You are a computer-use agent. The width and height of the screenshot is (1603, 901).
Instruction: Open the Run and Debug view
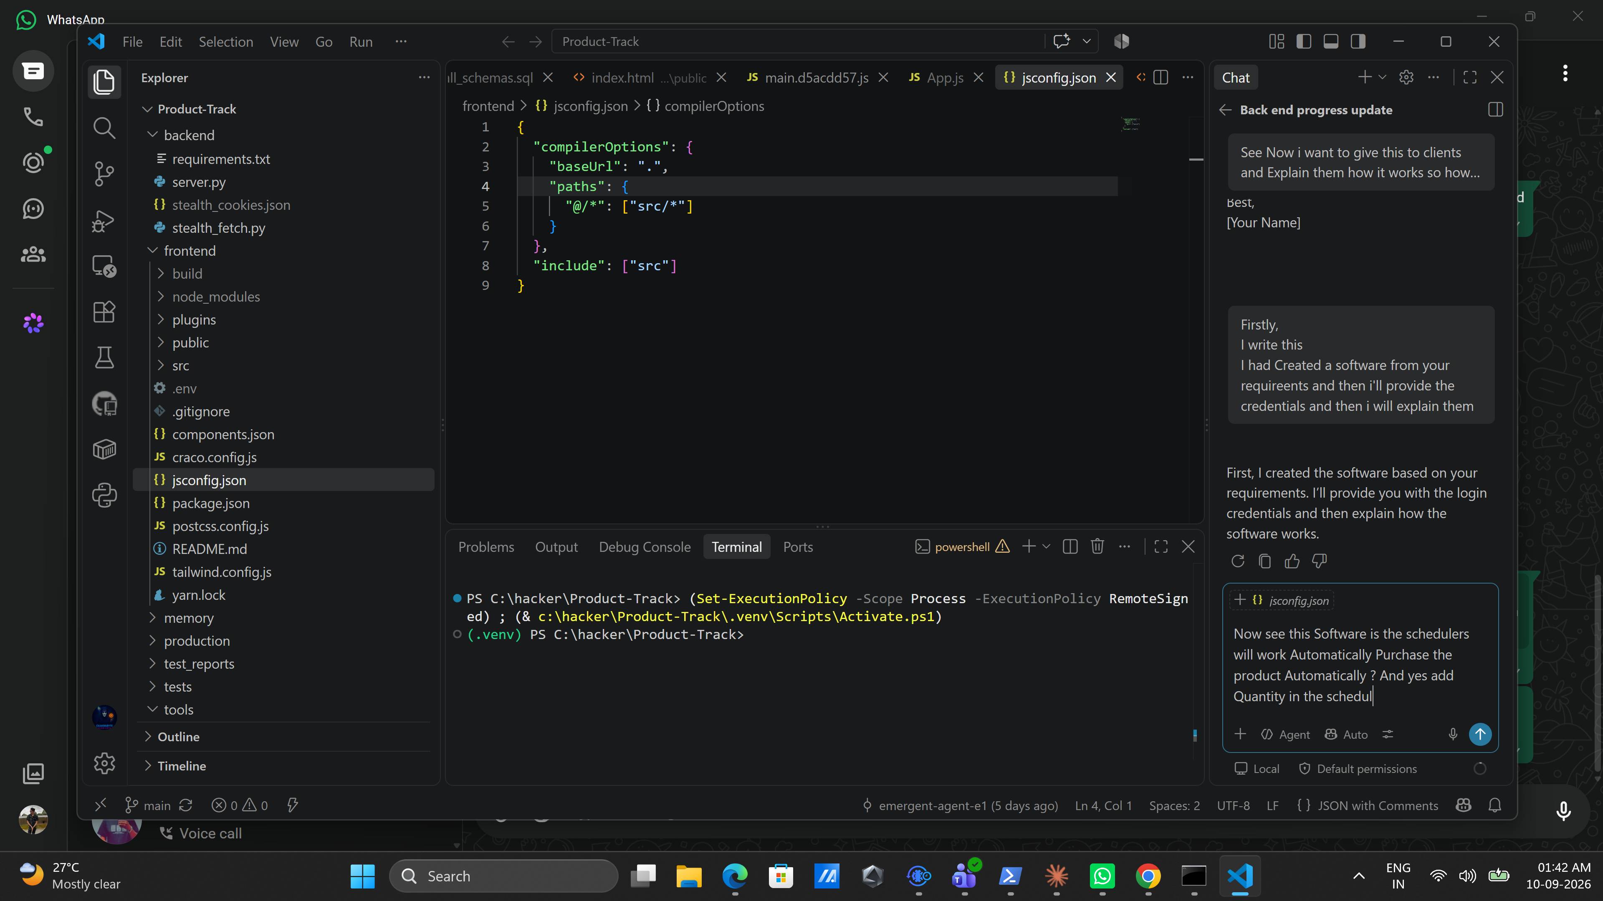pos(104,220)
